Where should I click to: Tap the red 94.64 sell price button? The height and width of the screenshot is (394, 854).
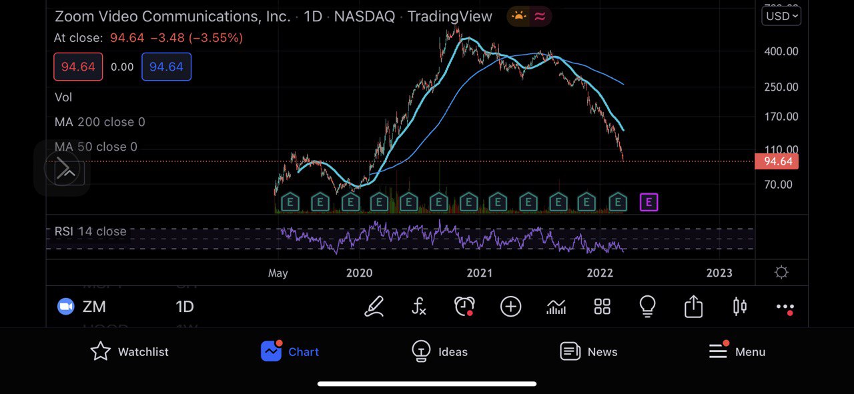tap(78, 67)
